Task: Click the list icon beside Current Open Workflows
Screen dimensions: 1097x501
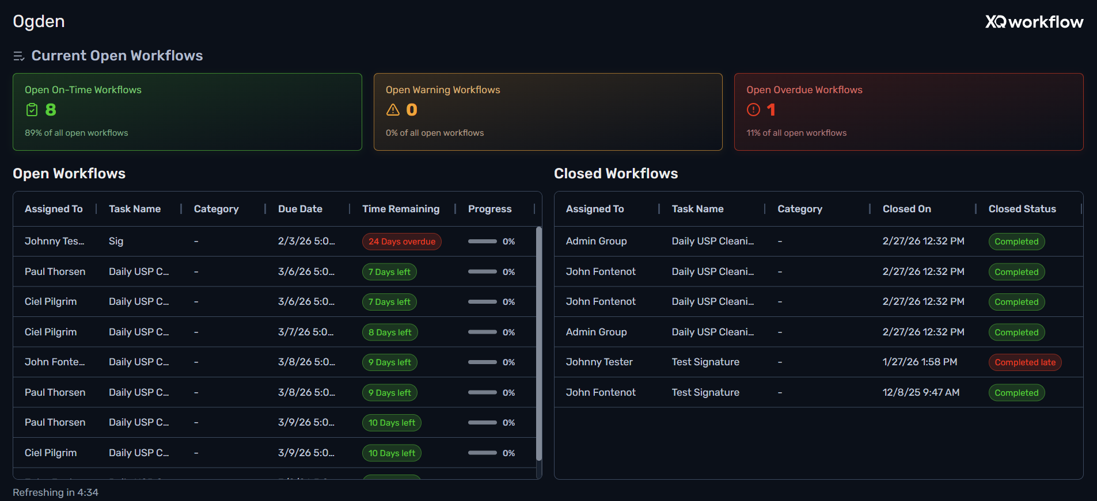Action: [19, 56]
